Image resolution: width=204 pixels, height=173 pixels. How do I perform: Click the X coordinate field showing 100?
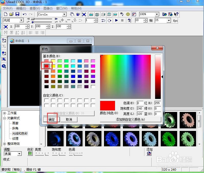pyautogui.click(x=20, y=26)
